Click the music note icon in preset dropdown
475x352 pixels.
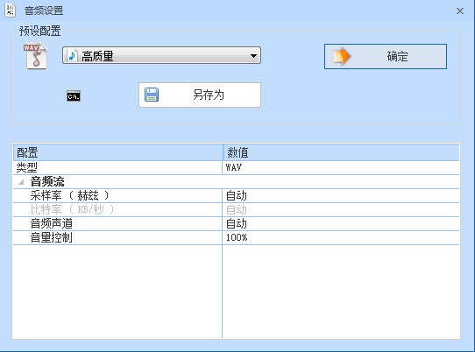(x=73, y=56)
